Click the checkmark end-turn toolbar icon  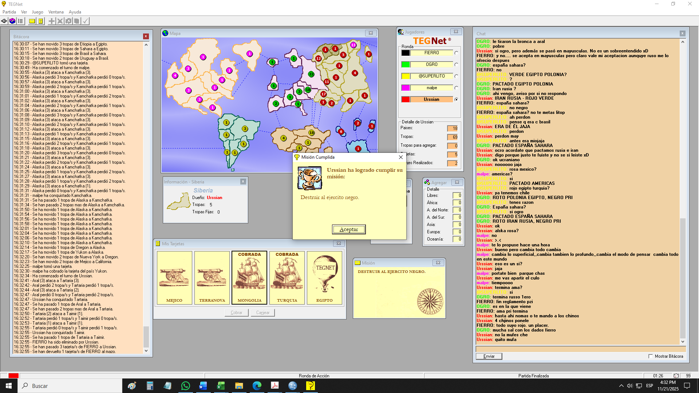coord(85,21)
